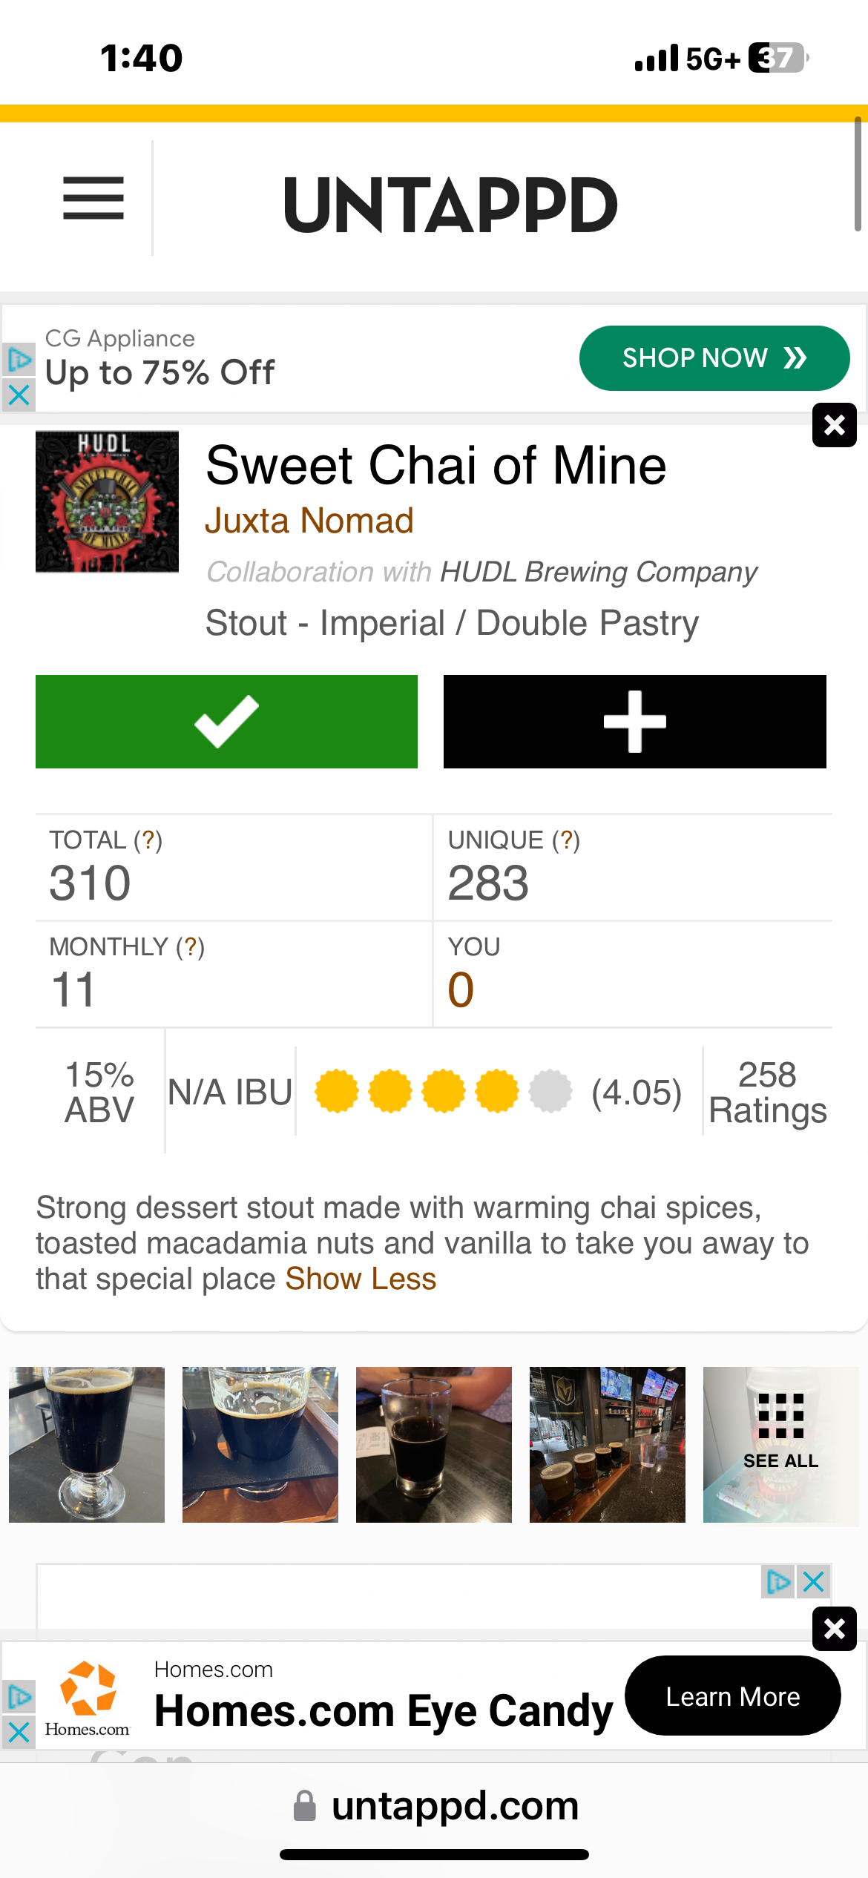The image size is (868, 1878).
Task: Tap the untappd.com address bar
Action: tap(454, 1806)
